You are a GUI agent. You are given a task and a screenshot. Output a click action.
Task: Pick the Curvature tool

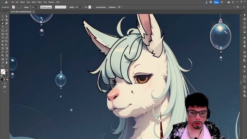pos(7,23)
